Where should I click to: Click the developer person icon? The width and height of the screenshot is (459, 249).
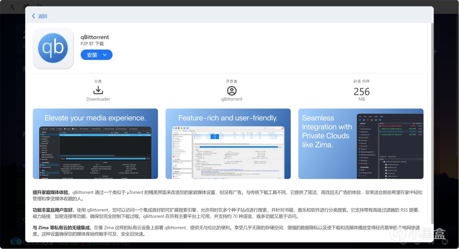(232, 91)
